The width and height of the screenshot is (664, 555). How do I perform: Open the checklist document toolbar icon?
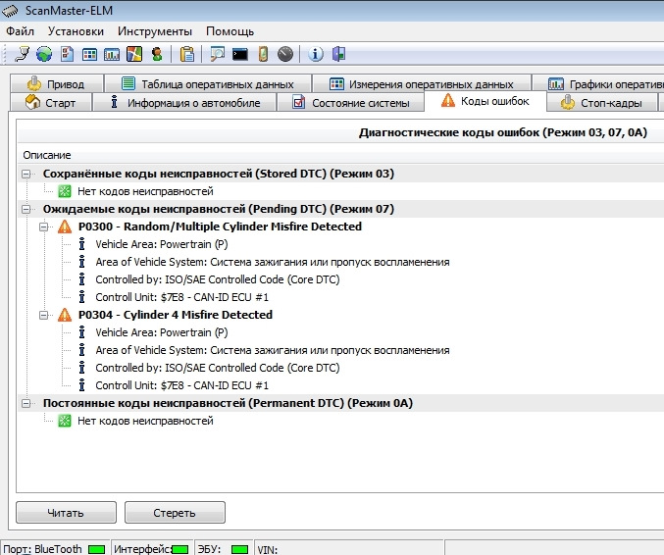pos(67,54)
